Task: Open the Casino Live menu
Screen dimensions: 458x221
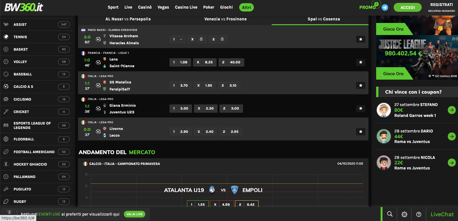Action: click(x=186, y=7)
